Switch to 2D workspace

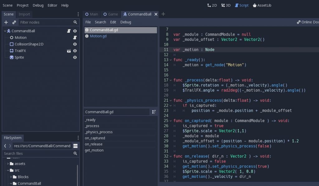point(212,5)
